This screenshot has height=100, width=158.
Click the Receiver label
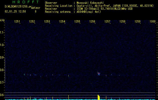click(x=51, y=9)
